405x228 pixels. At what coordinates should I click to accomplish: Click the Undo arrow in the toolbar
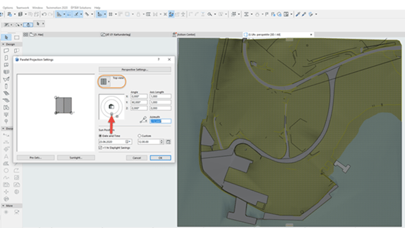tap(44, 14)
